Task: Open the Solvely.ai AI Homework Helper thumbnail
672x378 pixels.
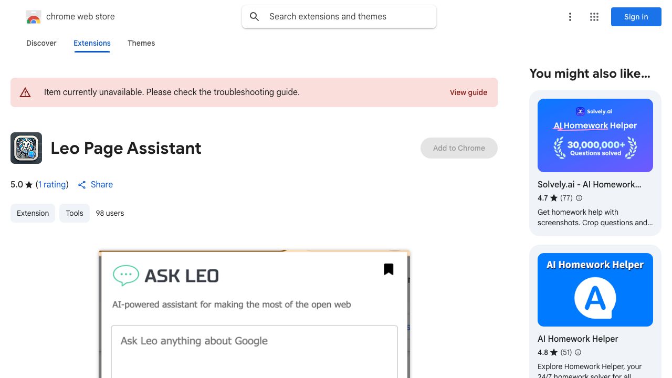Action: point(595,135)
